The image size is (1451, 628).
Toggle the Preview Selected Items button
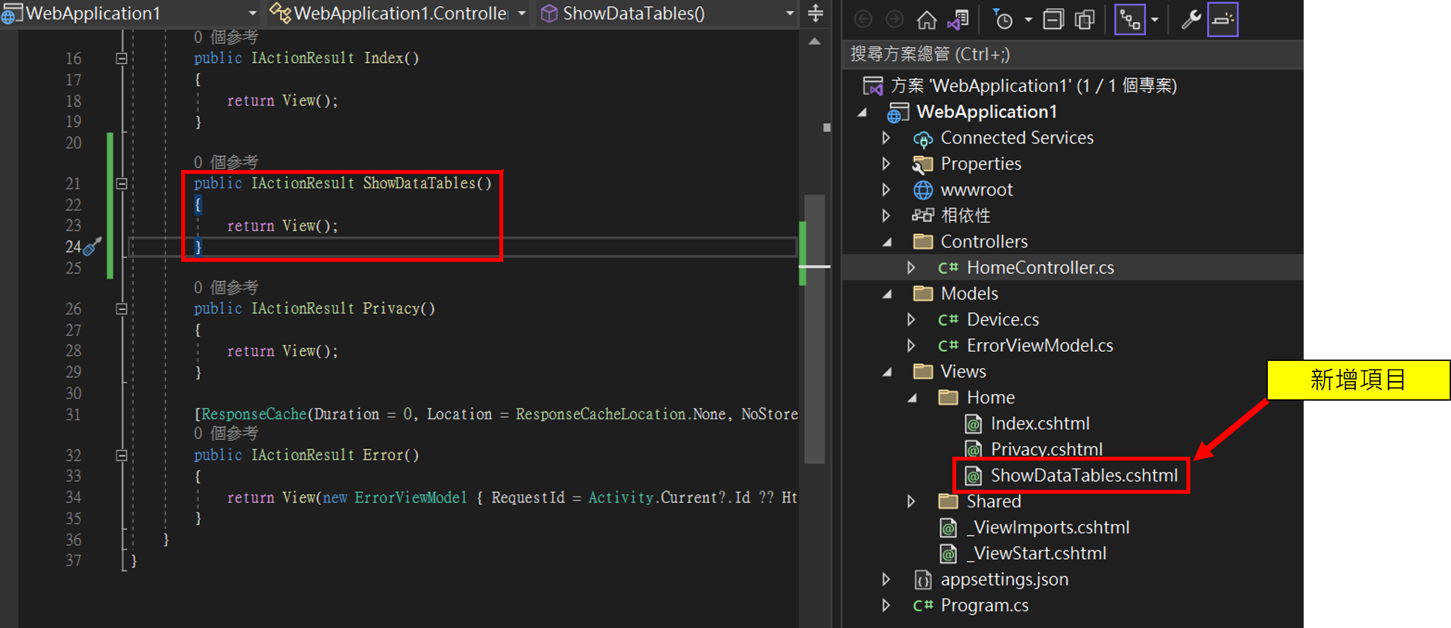pyautogui.click(x=1222, y=20)
